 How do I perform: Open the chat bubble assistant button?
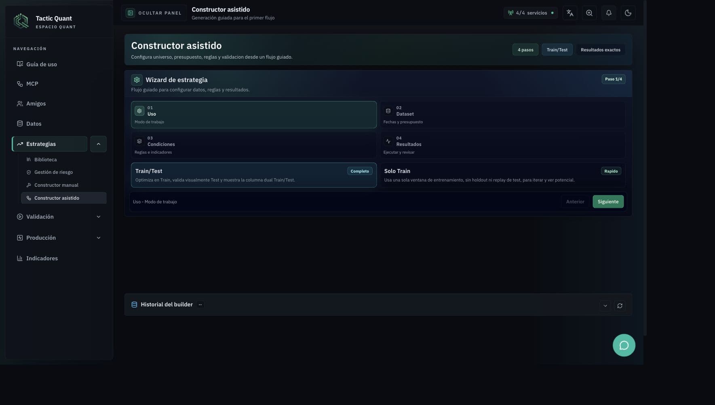tap(624, 345)
